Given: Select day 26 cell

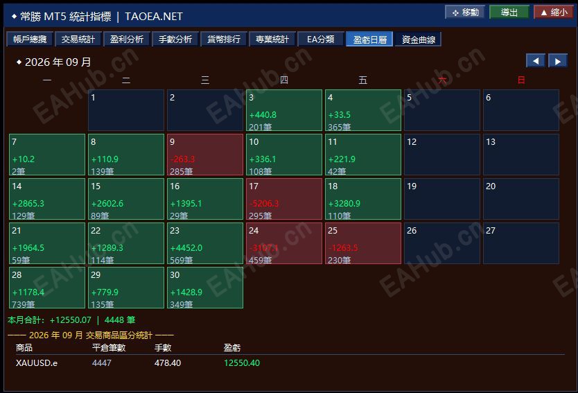Looking at the screenshot, I should (442, 243).
